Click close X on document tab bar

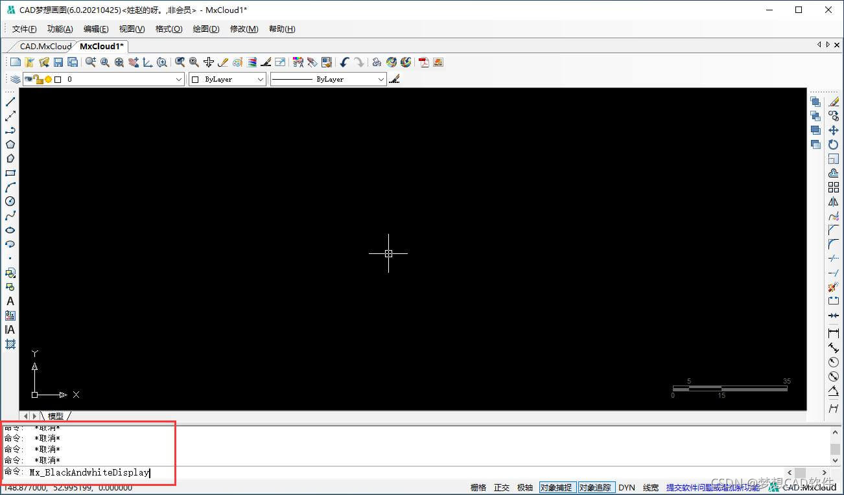click(x=837, y=45)
